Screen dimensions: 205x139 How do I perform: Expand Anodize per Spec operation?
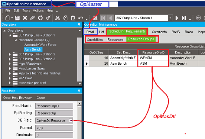coord(10,69)
